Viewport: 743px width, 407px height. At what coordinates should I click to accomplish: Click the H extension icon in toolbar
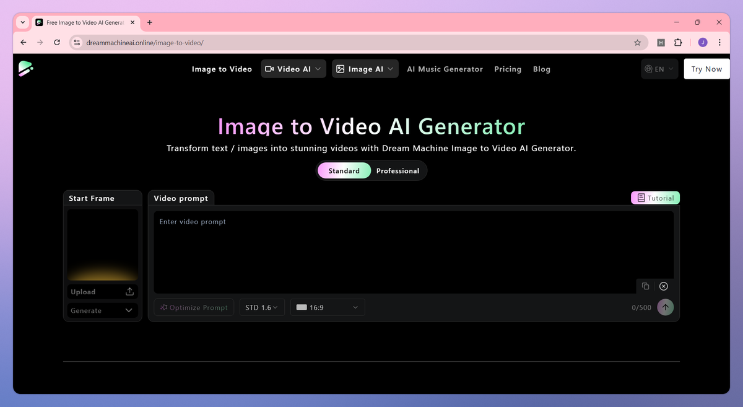click(x=661, y=43)
